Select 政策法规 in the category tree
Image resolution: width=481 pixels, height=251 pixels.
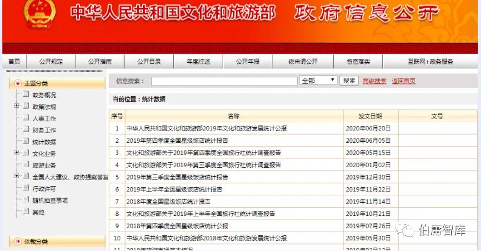pos(44,107)
